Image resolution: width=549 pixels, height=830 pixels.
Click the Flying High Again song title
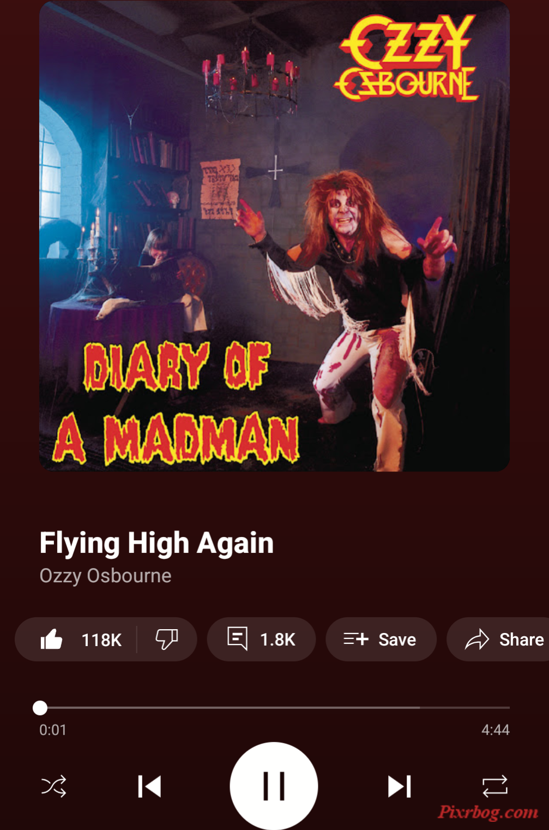click(156, 544)
